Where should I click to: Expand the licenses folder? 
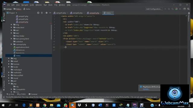pos(9,64)
